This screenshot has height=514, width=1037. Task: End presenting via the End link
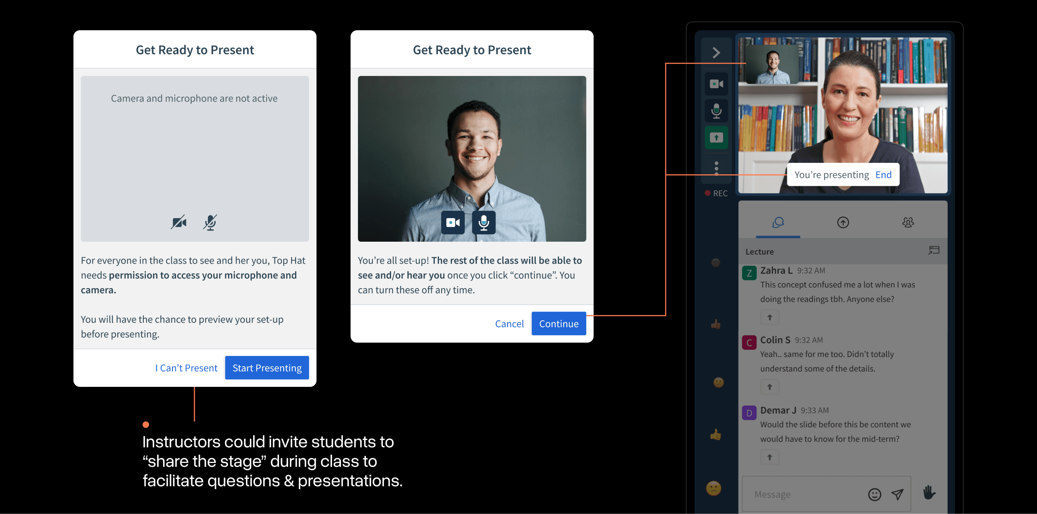pyautogui.click(x=884, y=174)
